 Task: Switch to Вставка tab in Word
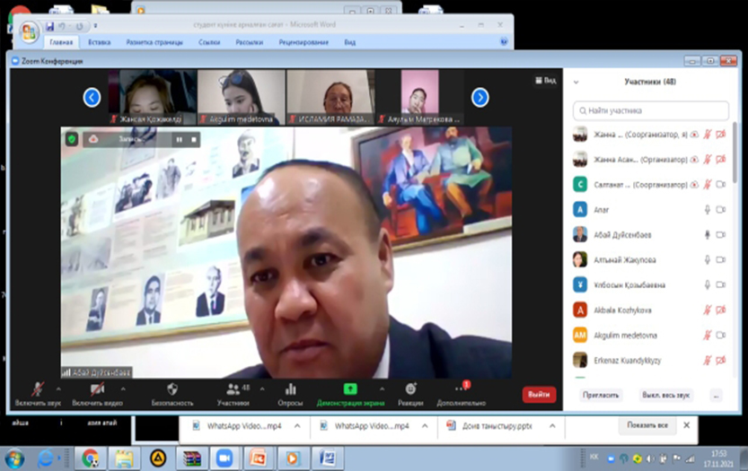[100, 42]
